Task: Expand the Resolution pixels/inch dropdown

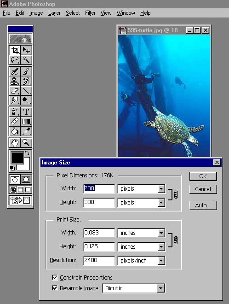Action: tap(141, 260)
